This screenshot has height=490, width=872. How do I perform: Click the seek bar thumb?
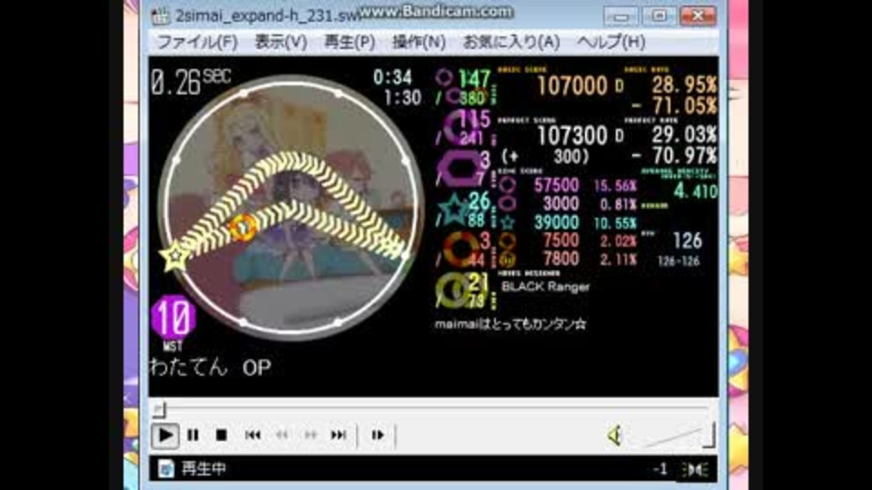[159, 409]
